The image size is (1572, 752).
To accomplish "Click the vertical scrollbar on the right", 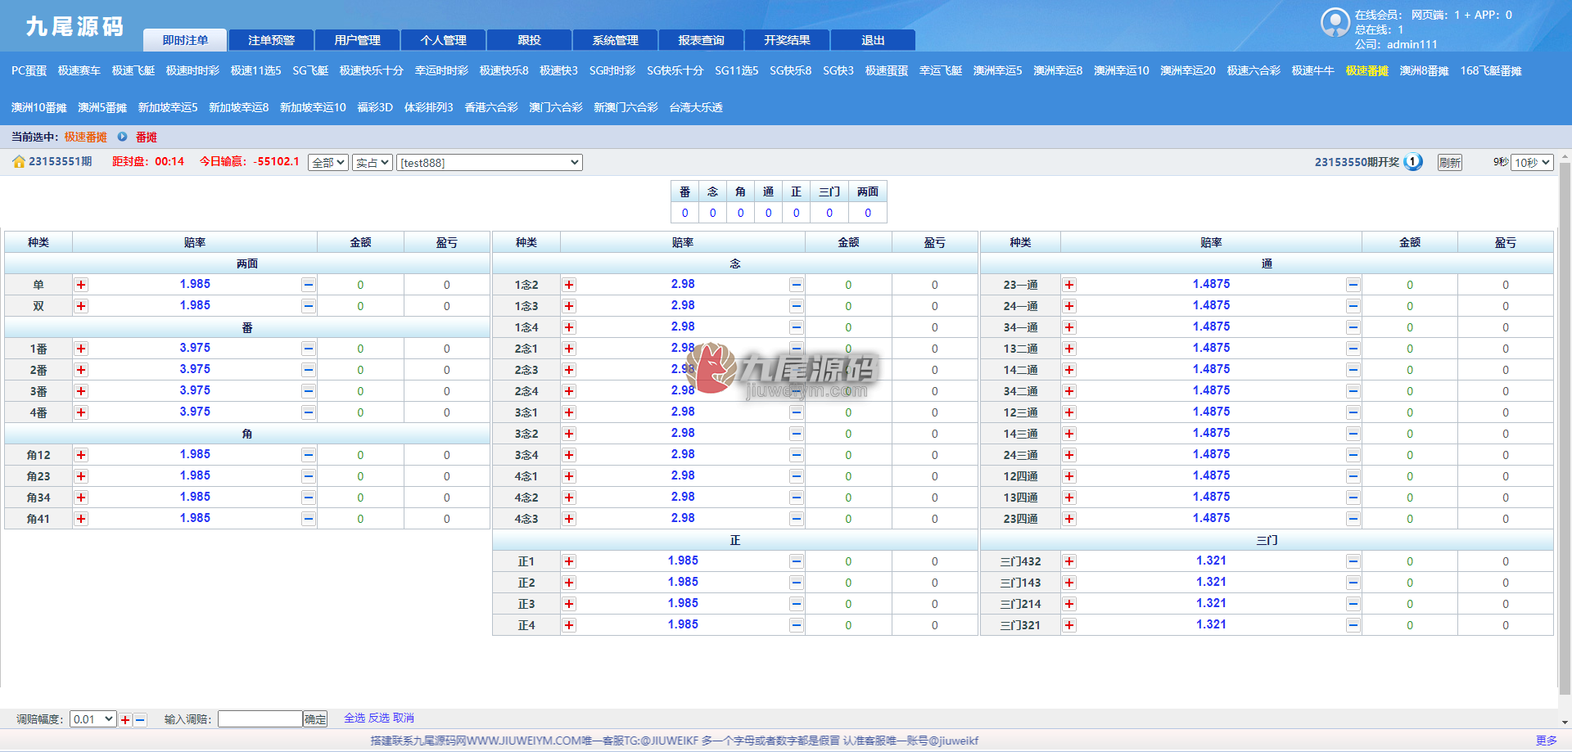I will click(x=1565, y=426).
